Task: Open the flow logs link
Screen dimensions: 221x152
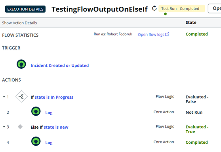Action: [x=151, y=34]
